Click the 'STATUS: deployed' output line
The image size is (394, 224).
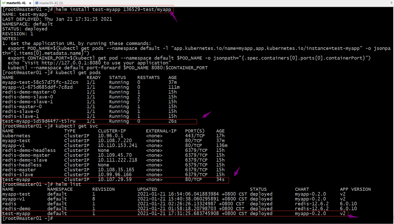(x=25, y=29)
